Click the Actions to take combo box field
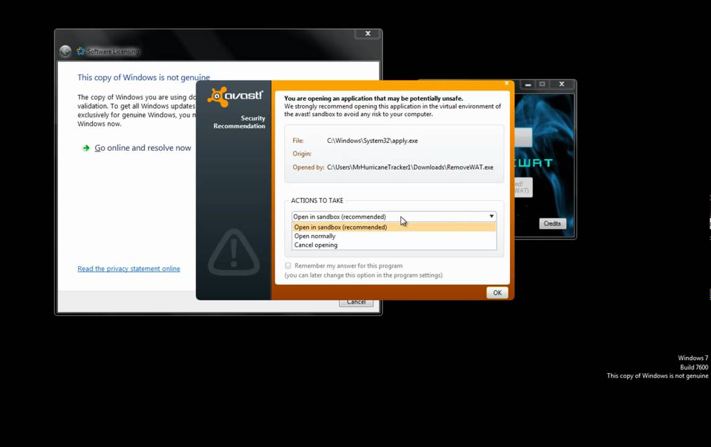711x447 pixels. point(393,217)
